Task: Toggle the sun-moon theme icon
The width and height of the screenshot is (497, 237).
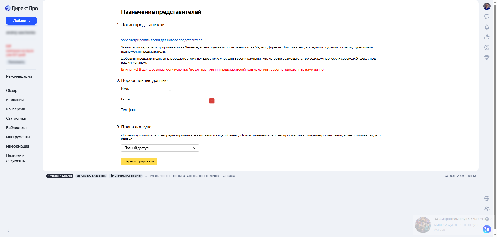Action: [x=487, y=209]
